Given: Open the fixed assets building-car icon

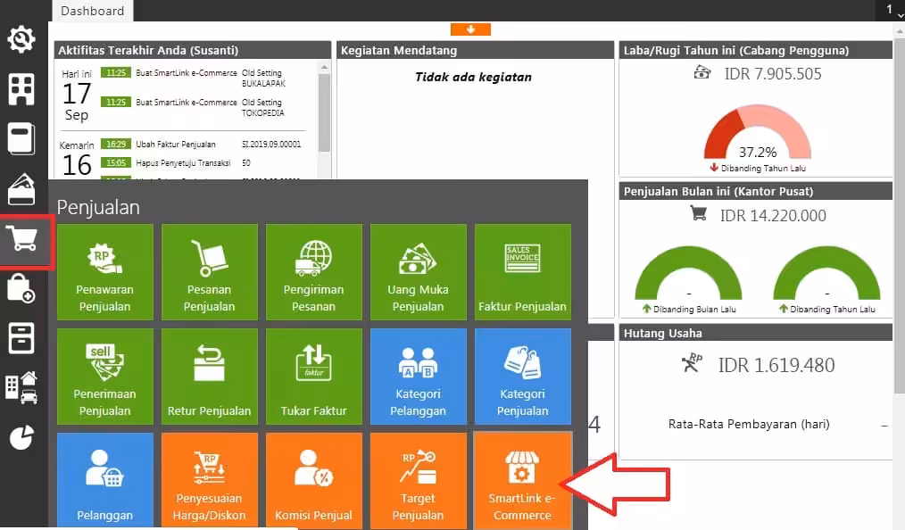Looking at the screenshot, I should click(x=21, y=387).
